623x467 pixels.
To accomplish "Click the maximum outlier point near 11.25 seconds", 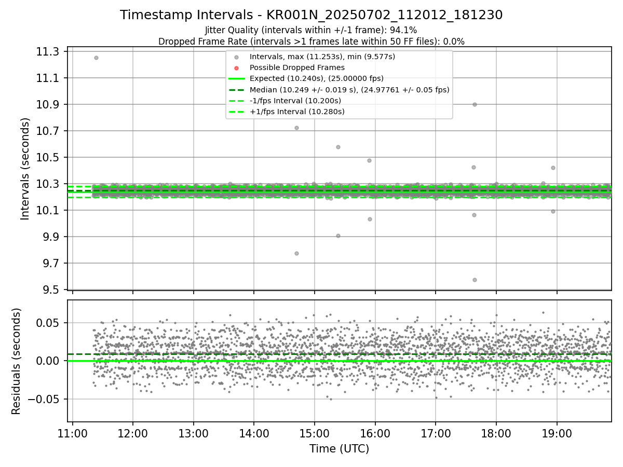I will pos(96,58).
